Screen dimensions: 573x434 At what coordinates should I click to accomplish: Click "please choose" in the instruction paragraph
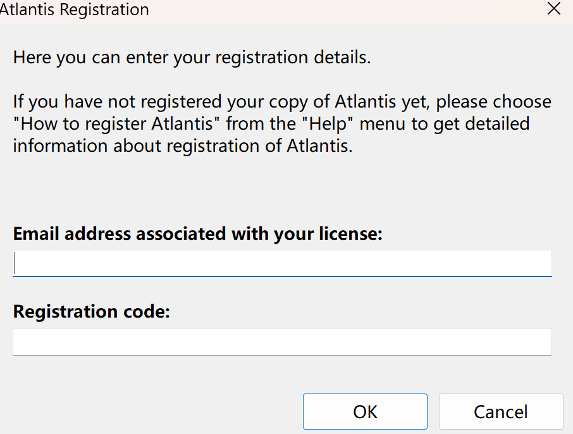pos(494,101)
